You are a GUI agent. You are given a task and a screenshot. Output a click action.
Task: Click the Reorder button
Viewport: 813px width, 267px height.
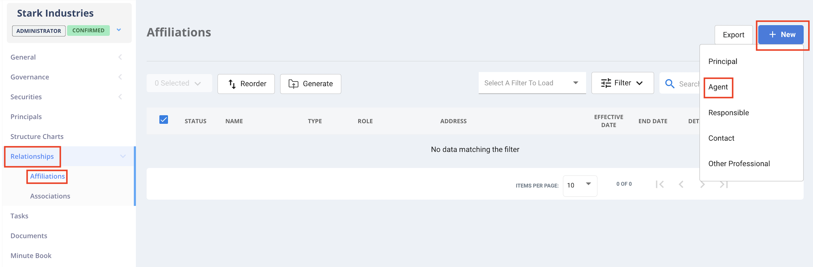(x=246, y=84)
